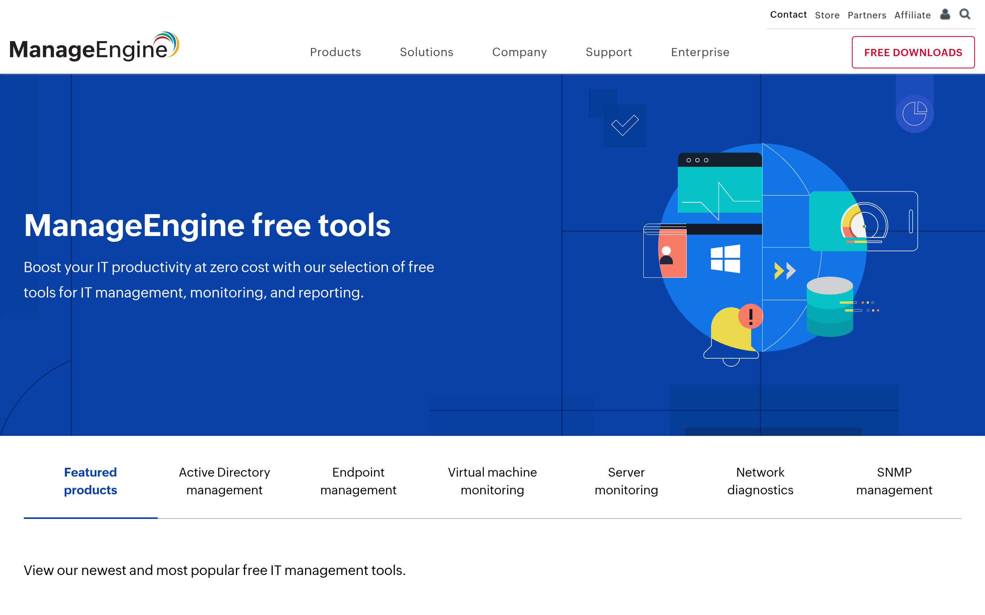Click the FREE DOWNLOADS button
The width and height of the screenshot is (985, 615).
[x=913, y=53]
